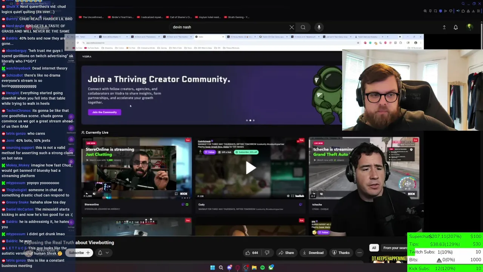Image resolution: width=483 pixels, height=272 pixels.
Task: Open the Xbox app from the taskbar
Action: pos(271,267)
